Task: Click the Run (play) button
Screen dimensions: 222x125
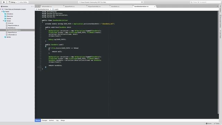Action: [4, 2]
